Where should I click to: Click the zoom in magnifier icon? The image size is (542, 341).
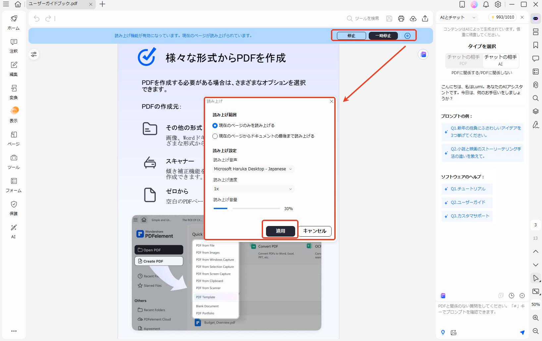(x=535, y=318)
